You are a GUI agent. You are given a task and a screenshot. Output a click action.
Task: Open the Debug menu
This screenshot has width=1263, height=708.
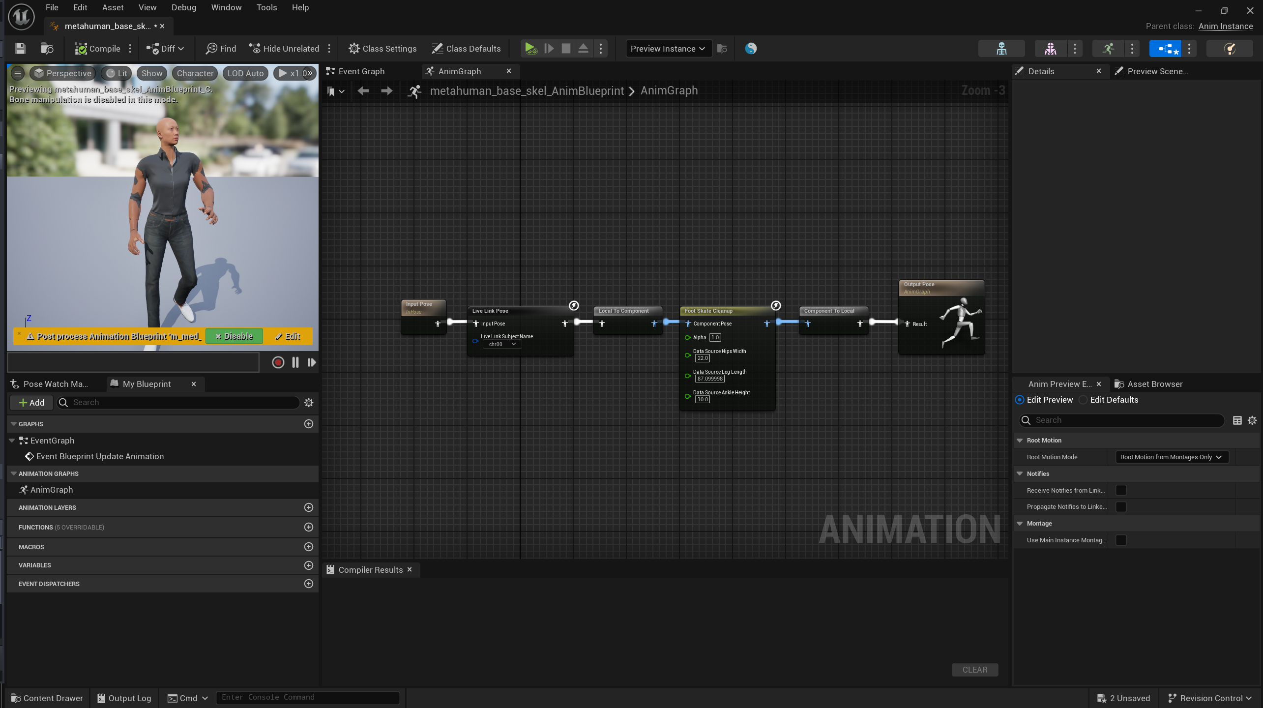click(184, 7)
